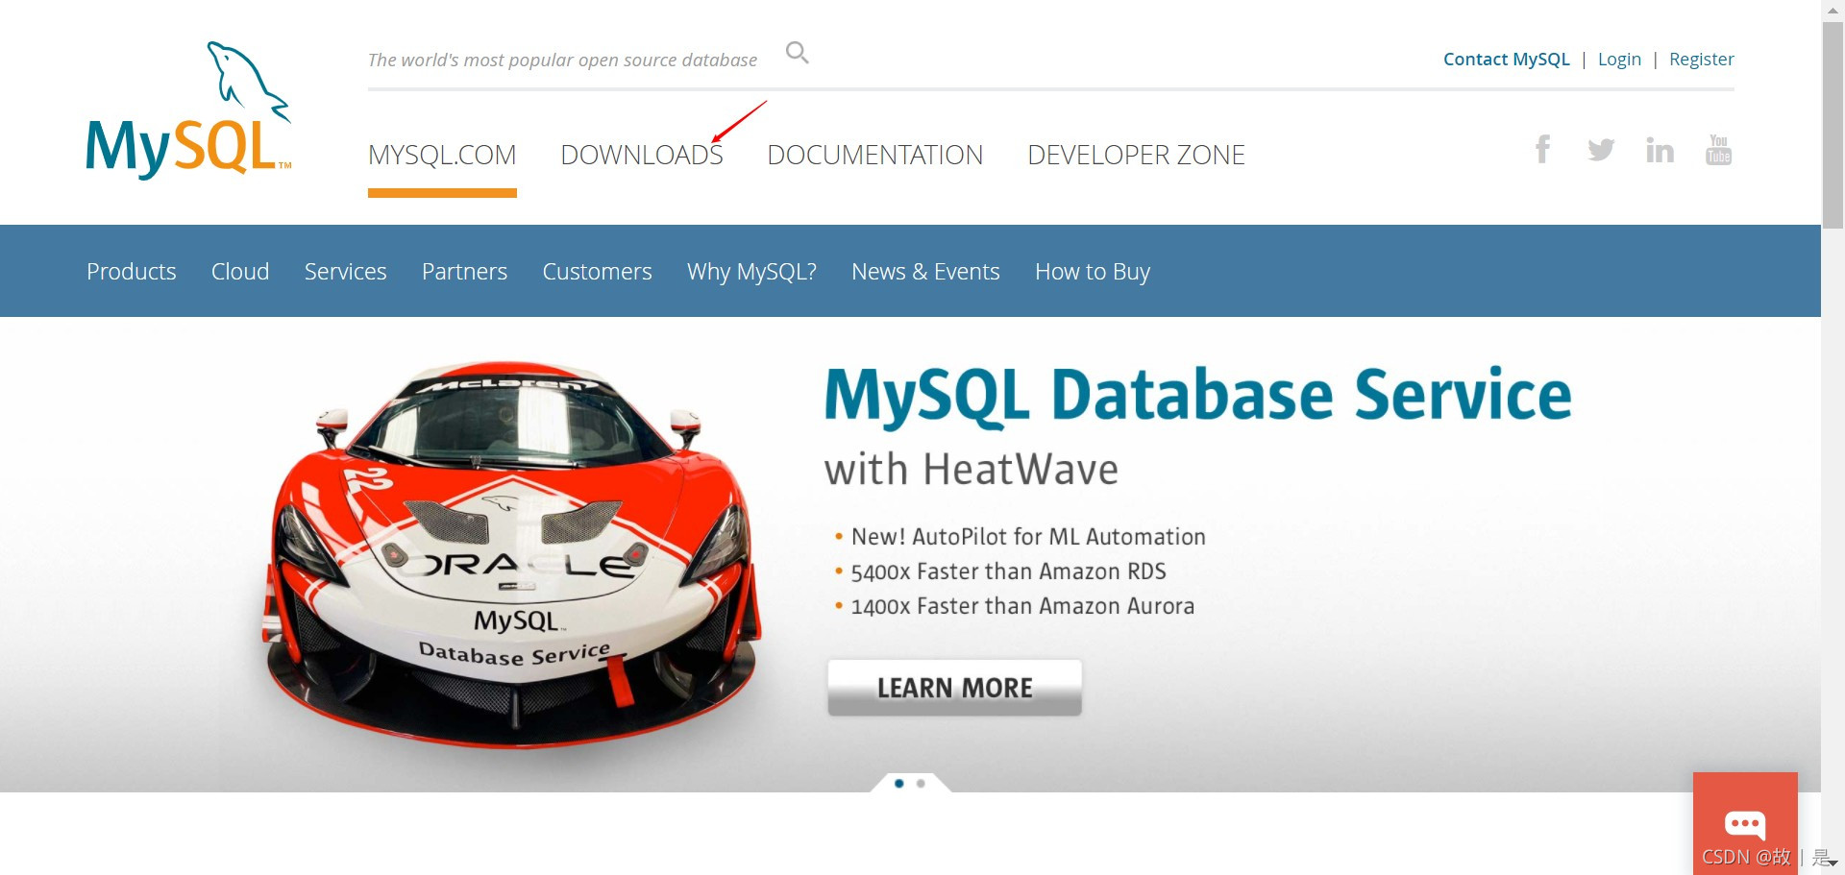This screenshot has height=875, width=1845.
Task: Select the first carousel slide dot
Action: pyautogui.click(x=899, y=784)
